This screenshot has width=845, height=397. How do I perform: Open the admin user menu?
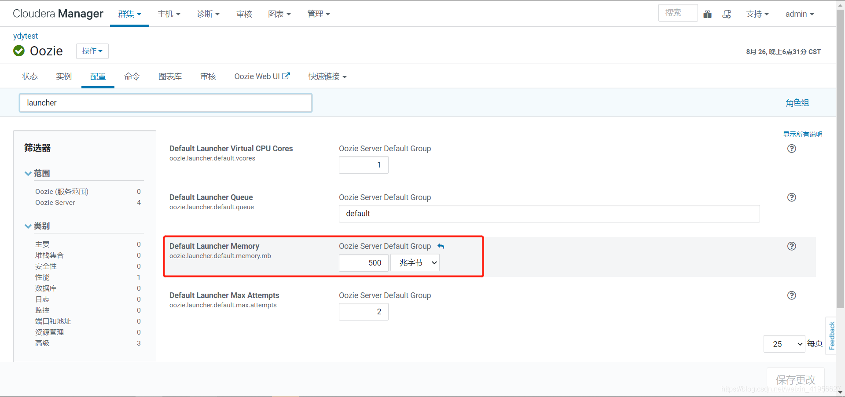coord(800,14)
